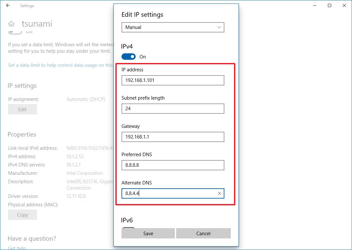Select the Intel Corporation manufacturer text
This screenshot has height=250, width=352.
85,173
